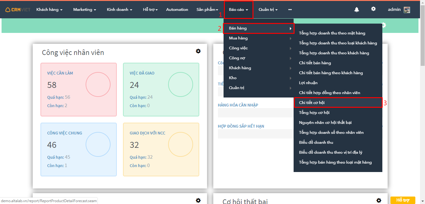Viewport: 425px width, 204px height.
Task: Open the Automation navbar link
Action: (x=177, y=10)
